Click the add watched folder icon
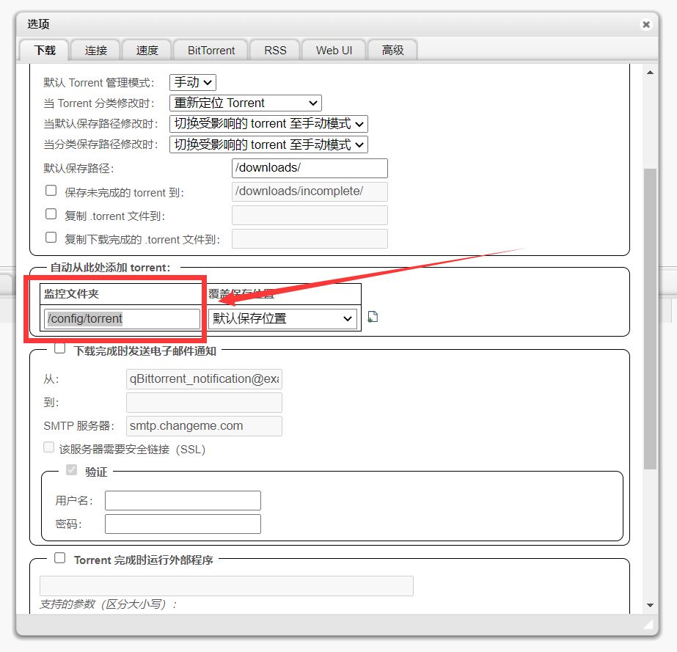Screen dimensions: 677x652 click(373, 317)
